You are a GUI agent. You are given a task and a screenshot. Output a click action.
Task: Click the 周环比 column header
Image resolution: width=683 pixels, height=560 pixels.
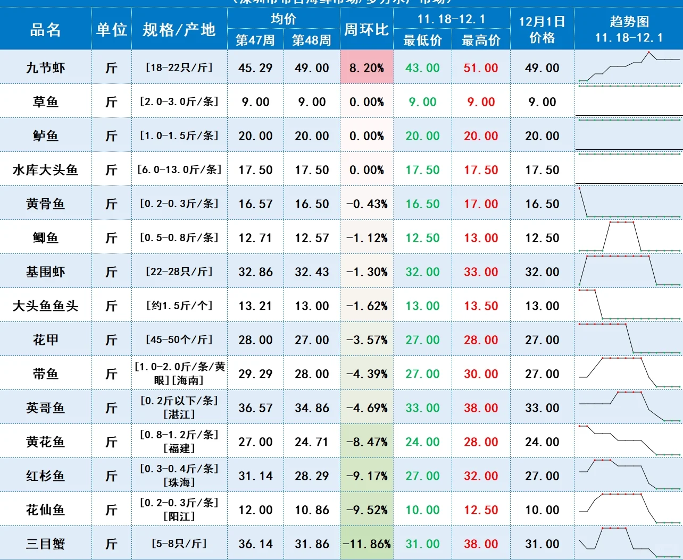tap(367, 30)
